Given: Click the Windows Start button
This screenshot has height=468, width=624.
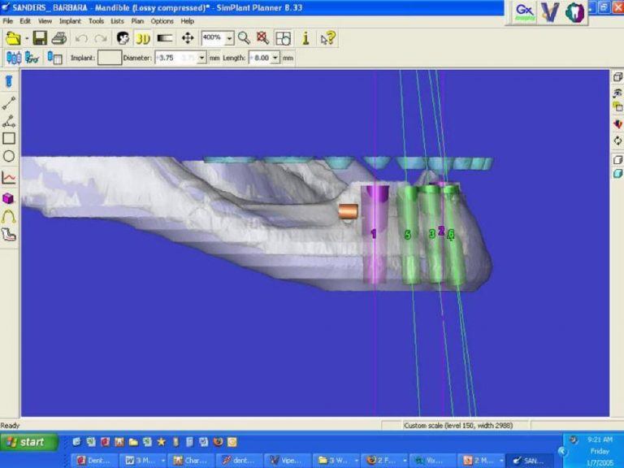Looking at the screenshot, I should point(29,442).
